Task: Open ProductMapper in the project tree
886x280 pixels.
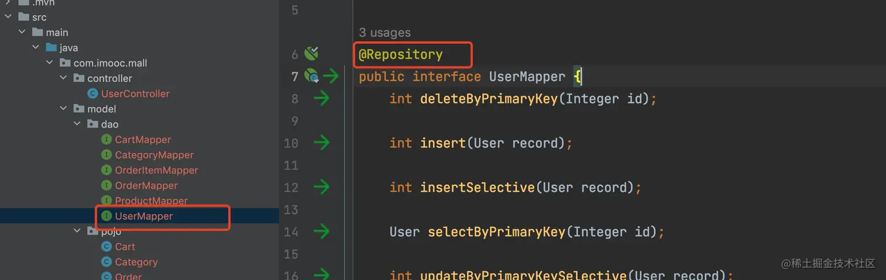Action: pyautogui.click(x=151, y=201)
